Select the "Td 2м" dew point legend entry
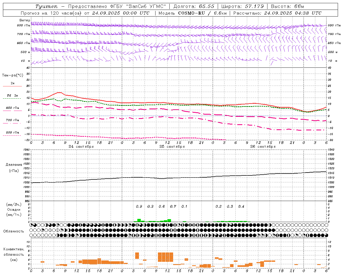Screen dimensions: 342x273 13,95
